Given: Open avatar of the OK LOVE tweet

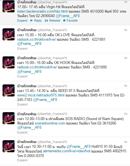Looking at the screenshot, I should pyautogui.click(x=9, y=34).
